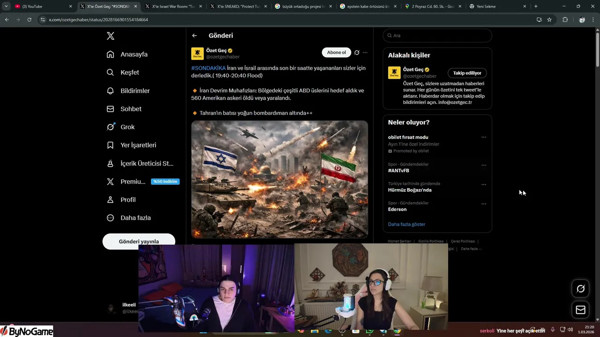
Task: Focus the Ara search field
Action: pos(437,36)
